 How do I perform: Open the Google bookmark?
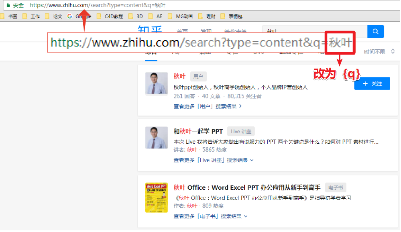(x=79, y=16)
